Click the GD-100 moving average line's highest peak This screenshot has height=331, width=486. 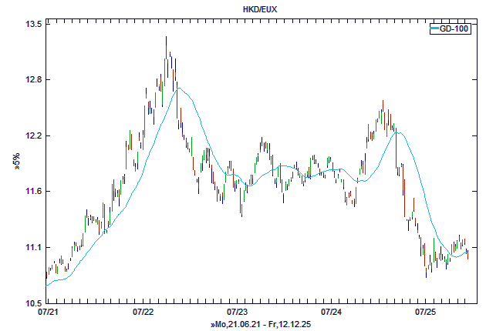[179, 89]
